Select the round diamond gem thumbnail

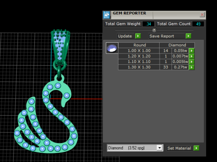(x=112, y=48)
